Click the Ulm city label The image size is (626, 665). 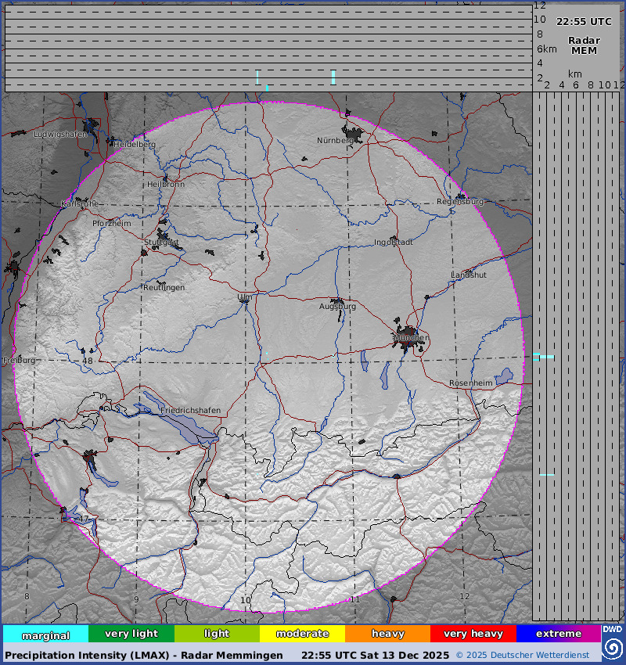[245, 297]
